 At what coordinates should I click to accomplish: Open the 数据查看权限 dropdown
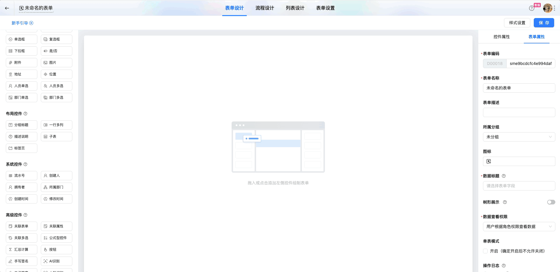(x=519, y=227)
